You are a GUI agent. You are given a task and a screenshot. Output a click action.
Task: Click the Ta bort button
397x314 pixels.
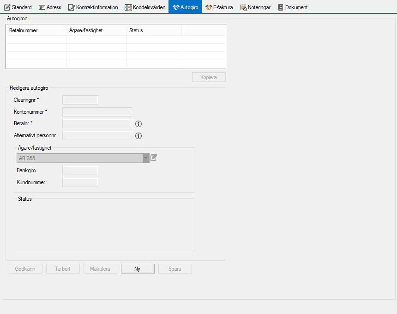click(63, 269)
